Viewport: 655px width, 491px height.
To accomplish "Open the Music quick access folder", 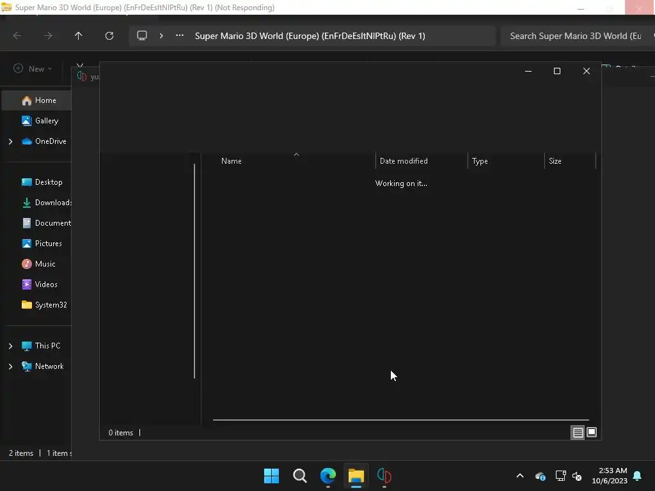I will point(38,264).
